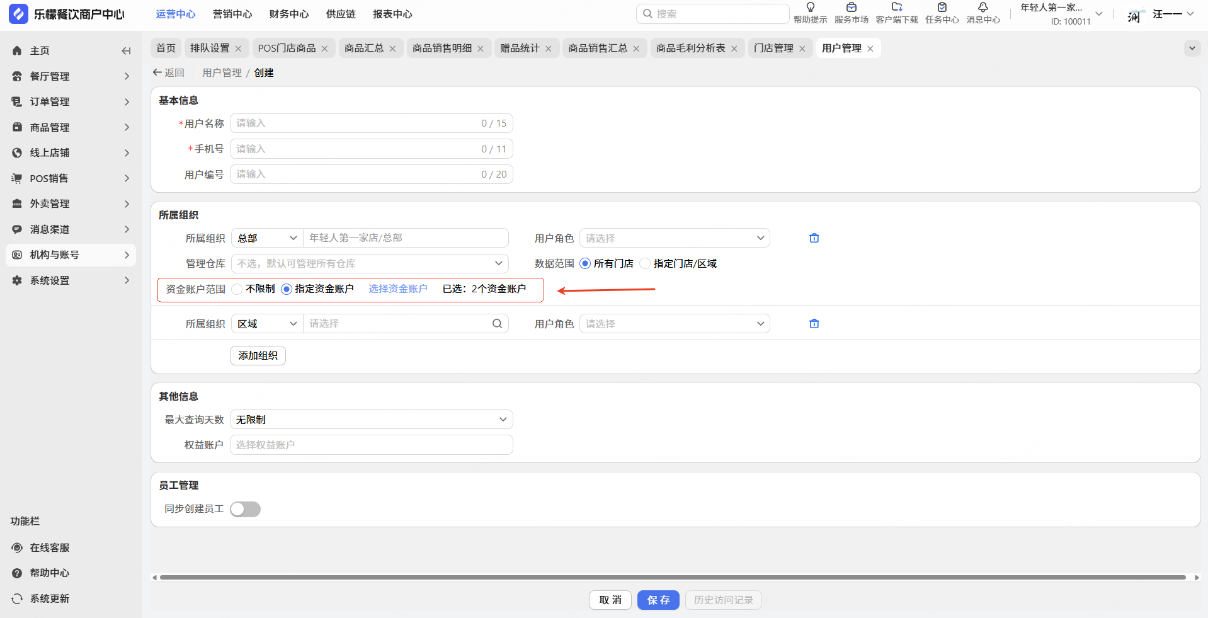Switch to 报表中心 top menu
This screenshot has height=618, width=1208.
pyautogui.click(x=392, y=14)
